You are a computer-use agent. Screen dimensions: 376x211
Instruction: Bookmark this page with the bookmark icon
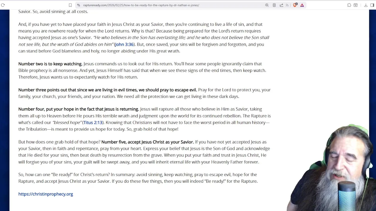[x=70, y=5]
